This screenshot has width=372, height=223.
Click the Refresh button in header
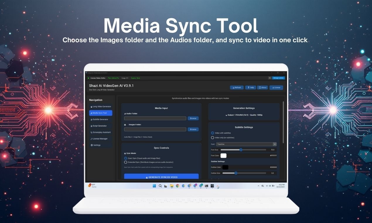(237, 87)
